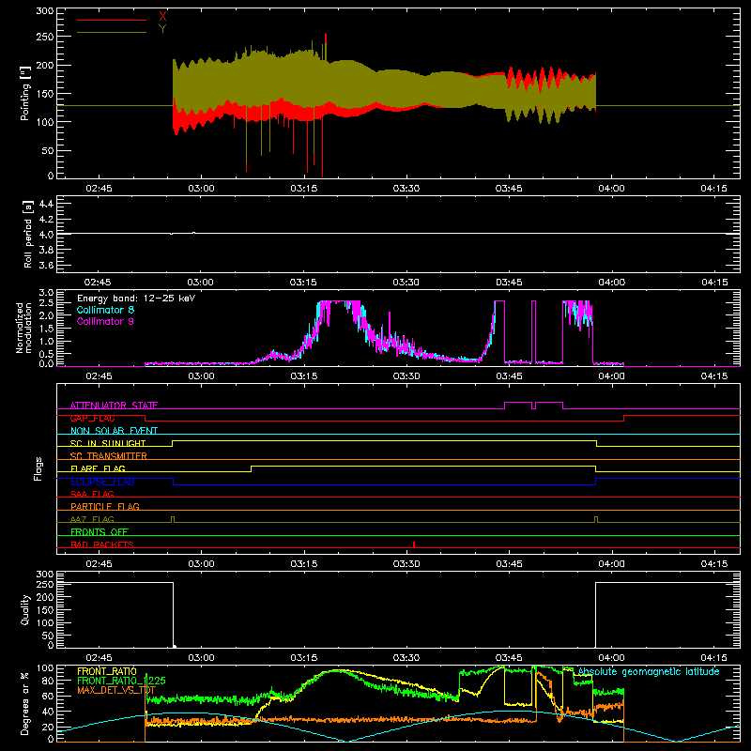Click the green FRONT_RATIO_1225 legend entry
Viewport: 751px width, 751px height.
click(x=121, y=681)
